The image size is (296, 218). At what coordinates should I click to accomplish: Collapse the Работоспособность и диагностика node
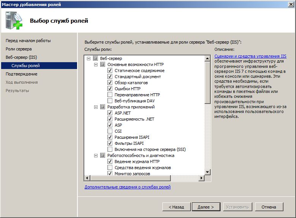96,155
